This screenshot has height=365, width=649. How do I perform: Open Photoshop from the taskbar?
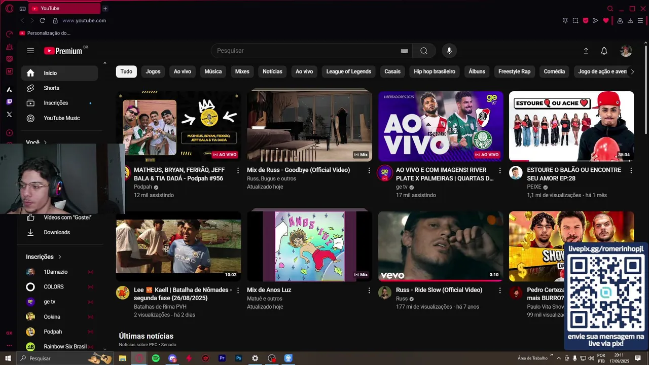click(x=239, y=358)
